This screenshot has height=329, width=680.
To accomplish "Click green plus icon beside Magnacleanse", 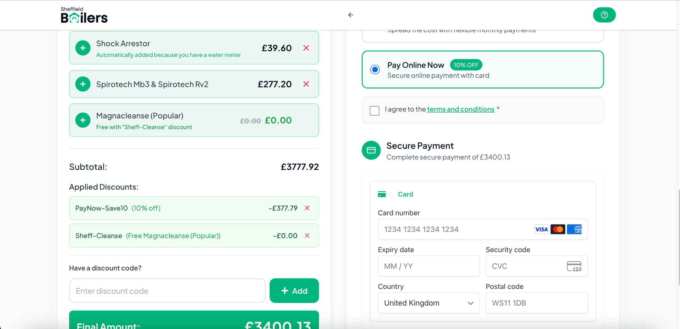I will click(83, 120).
